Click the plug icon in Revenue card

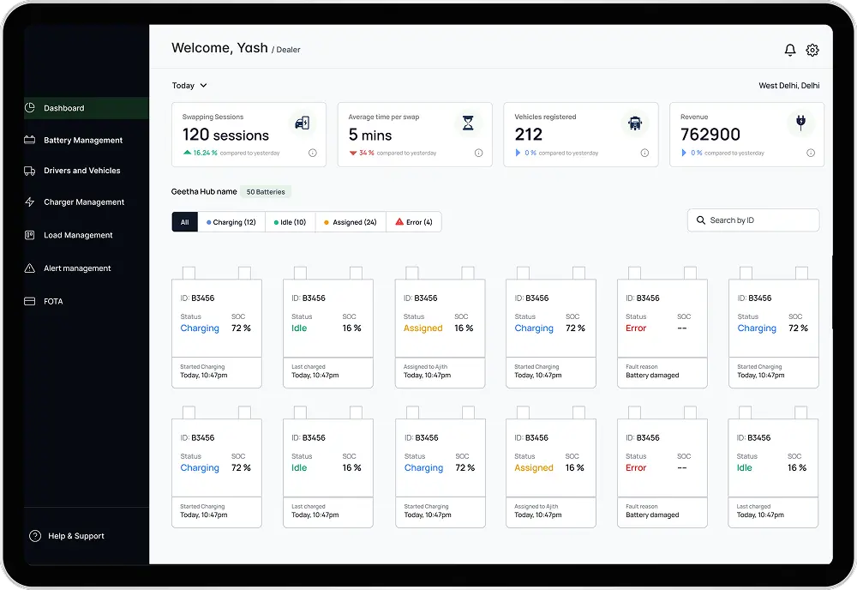pyautogui.click(x=800, y=123)
